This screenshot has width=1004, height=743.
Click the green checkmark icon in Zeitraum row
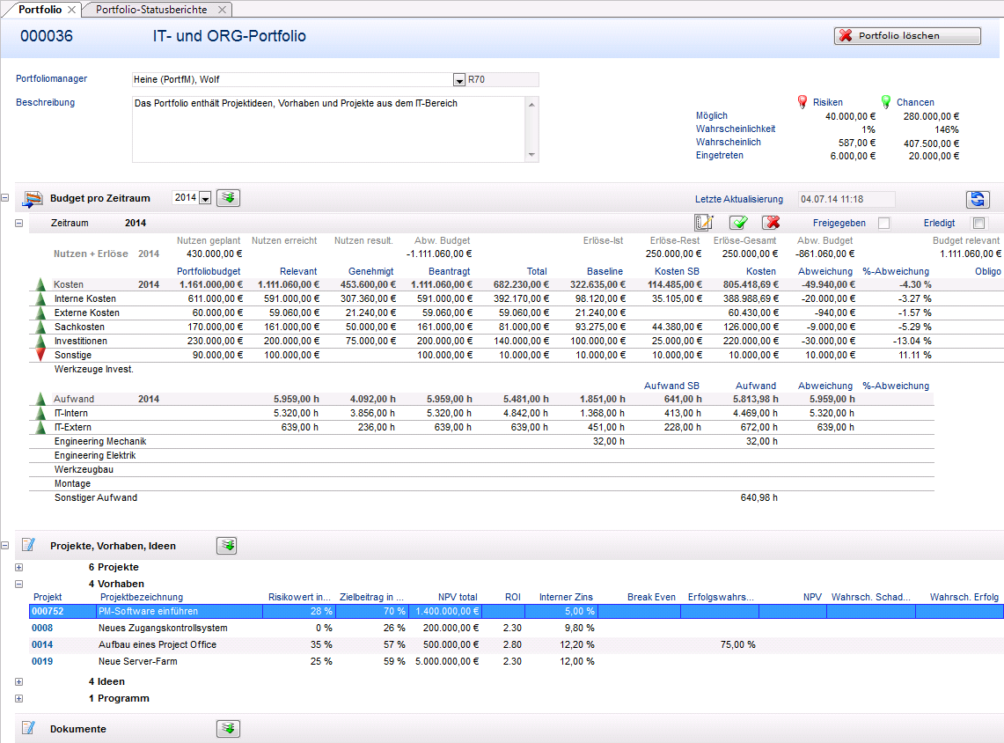(737, 223)
